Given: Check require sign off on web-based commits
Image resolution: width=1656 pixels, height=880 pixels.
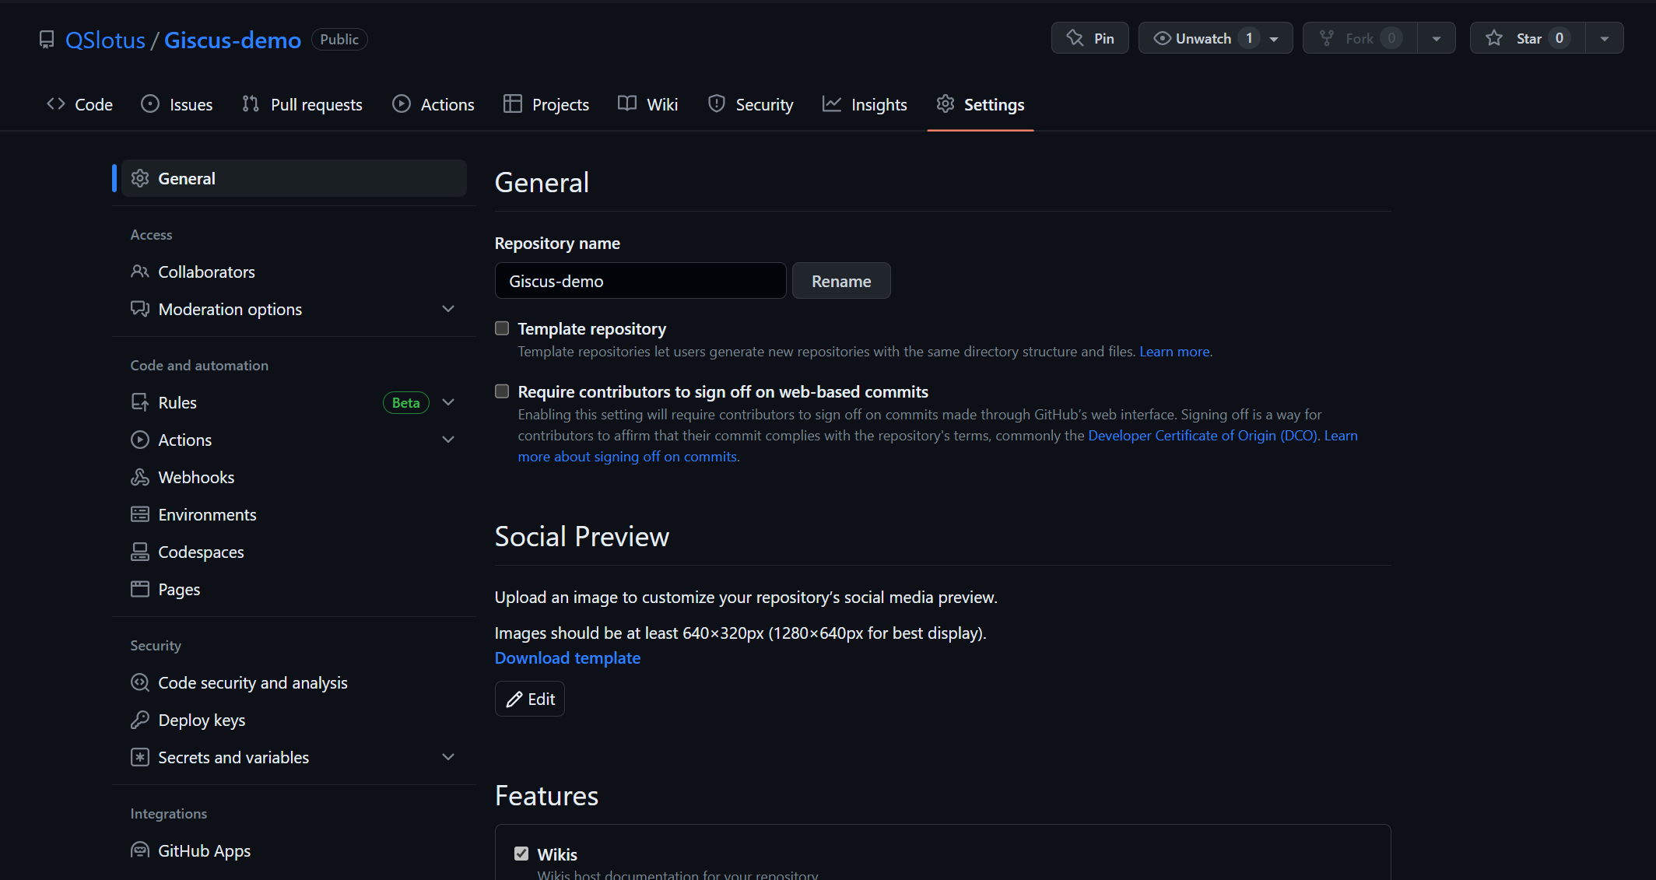Looking at the screenshot, I should click(x=502, y=391).
